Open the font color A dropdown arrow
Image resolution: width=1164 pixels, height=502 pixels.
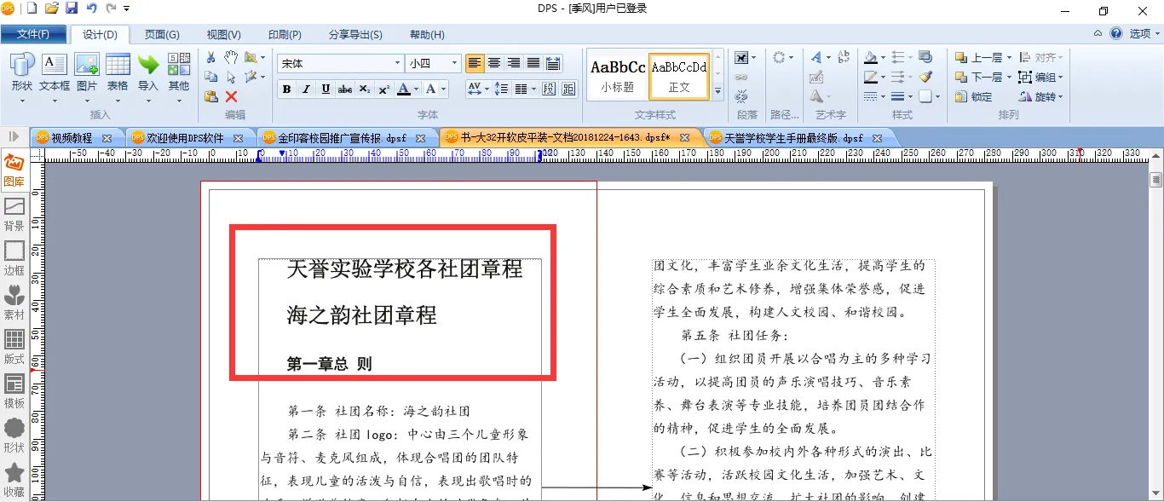[417, 89]
